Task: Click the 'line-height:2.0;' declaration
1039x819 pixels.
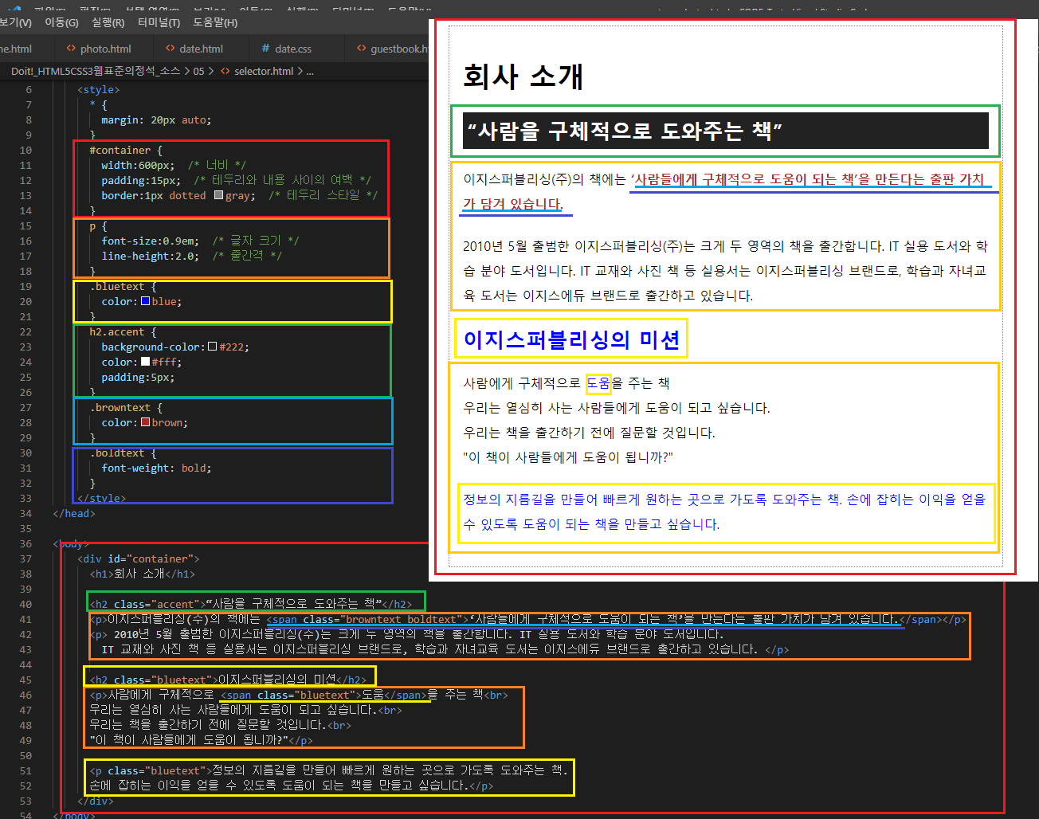Action: (150, 256)
